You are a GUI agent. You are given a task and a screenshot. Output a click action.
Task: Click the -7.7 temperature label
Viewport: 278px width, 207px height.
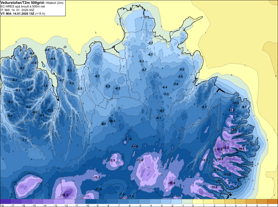[x=24, y=140]
